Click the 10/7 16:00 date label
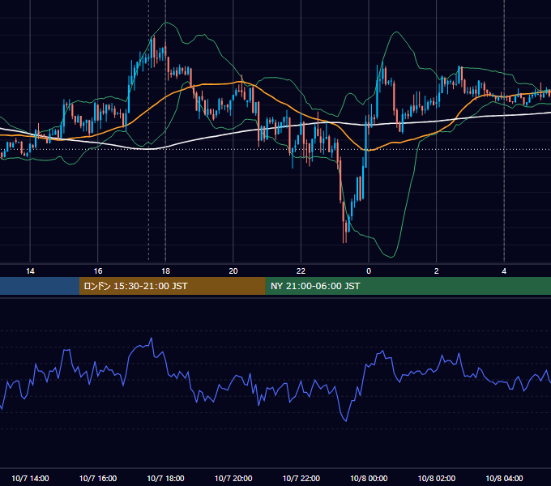The image size is (551, 486). pyautogui.click(x=98, y=478)
